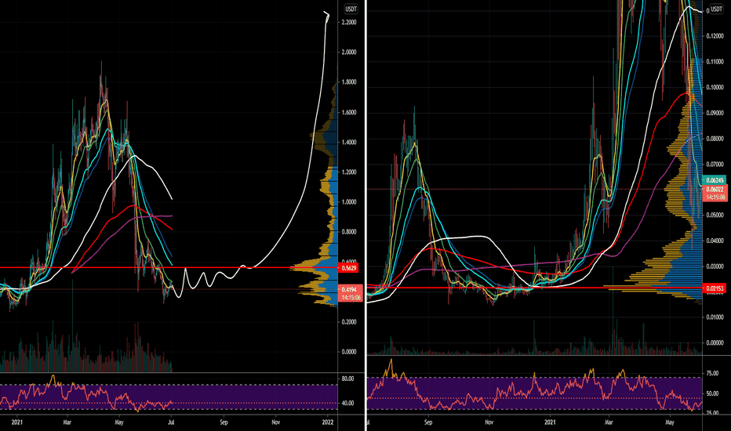Click the 75.00 RSI axis label
The height and width of the screenshot is (431, 731).
(713, 373)
